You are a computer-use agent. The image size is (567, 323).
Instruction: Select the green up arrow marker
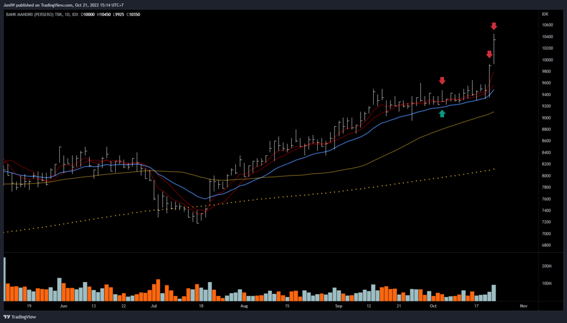(442, 113)
